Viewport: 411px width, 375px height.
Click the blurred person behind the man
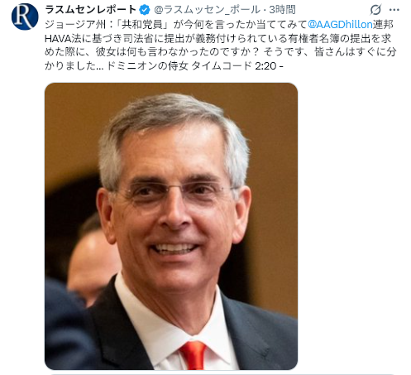pos(93,260)
